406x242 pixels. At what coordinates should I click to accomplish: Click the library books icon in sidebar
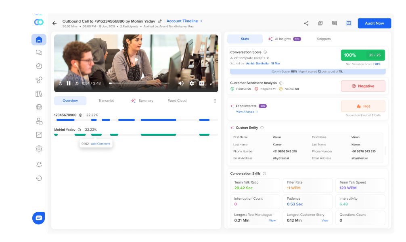pyautogui.click(x=39, y=94)
